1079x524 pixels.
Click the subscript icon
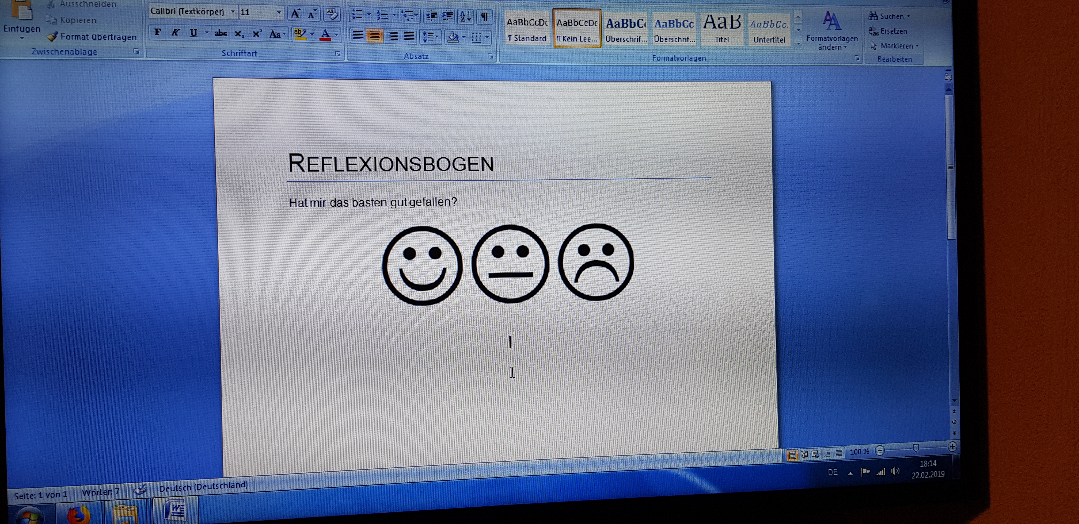click(x=239, y=34)
